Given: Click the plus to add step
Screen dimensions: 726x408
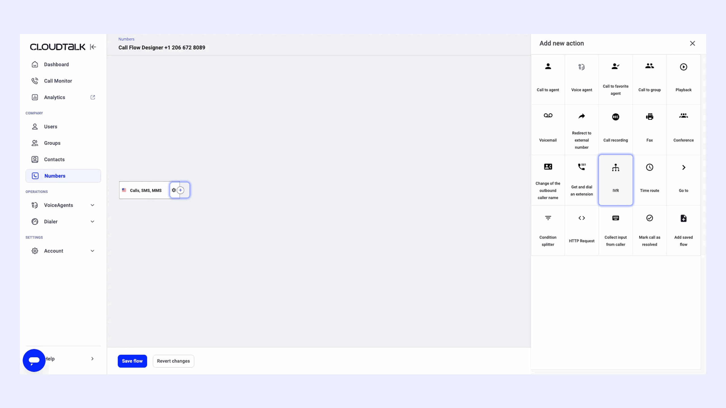Looking at the screenshot, I should point(181,190).
